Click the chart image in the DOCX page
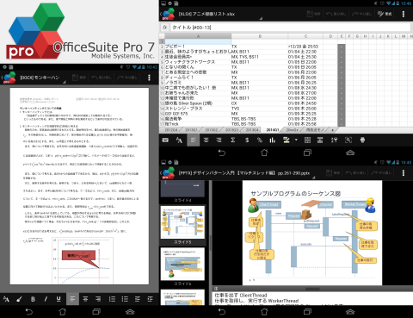 click(83, 260)
